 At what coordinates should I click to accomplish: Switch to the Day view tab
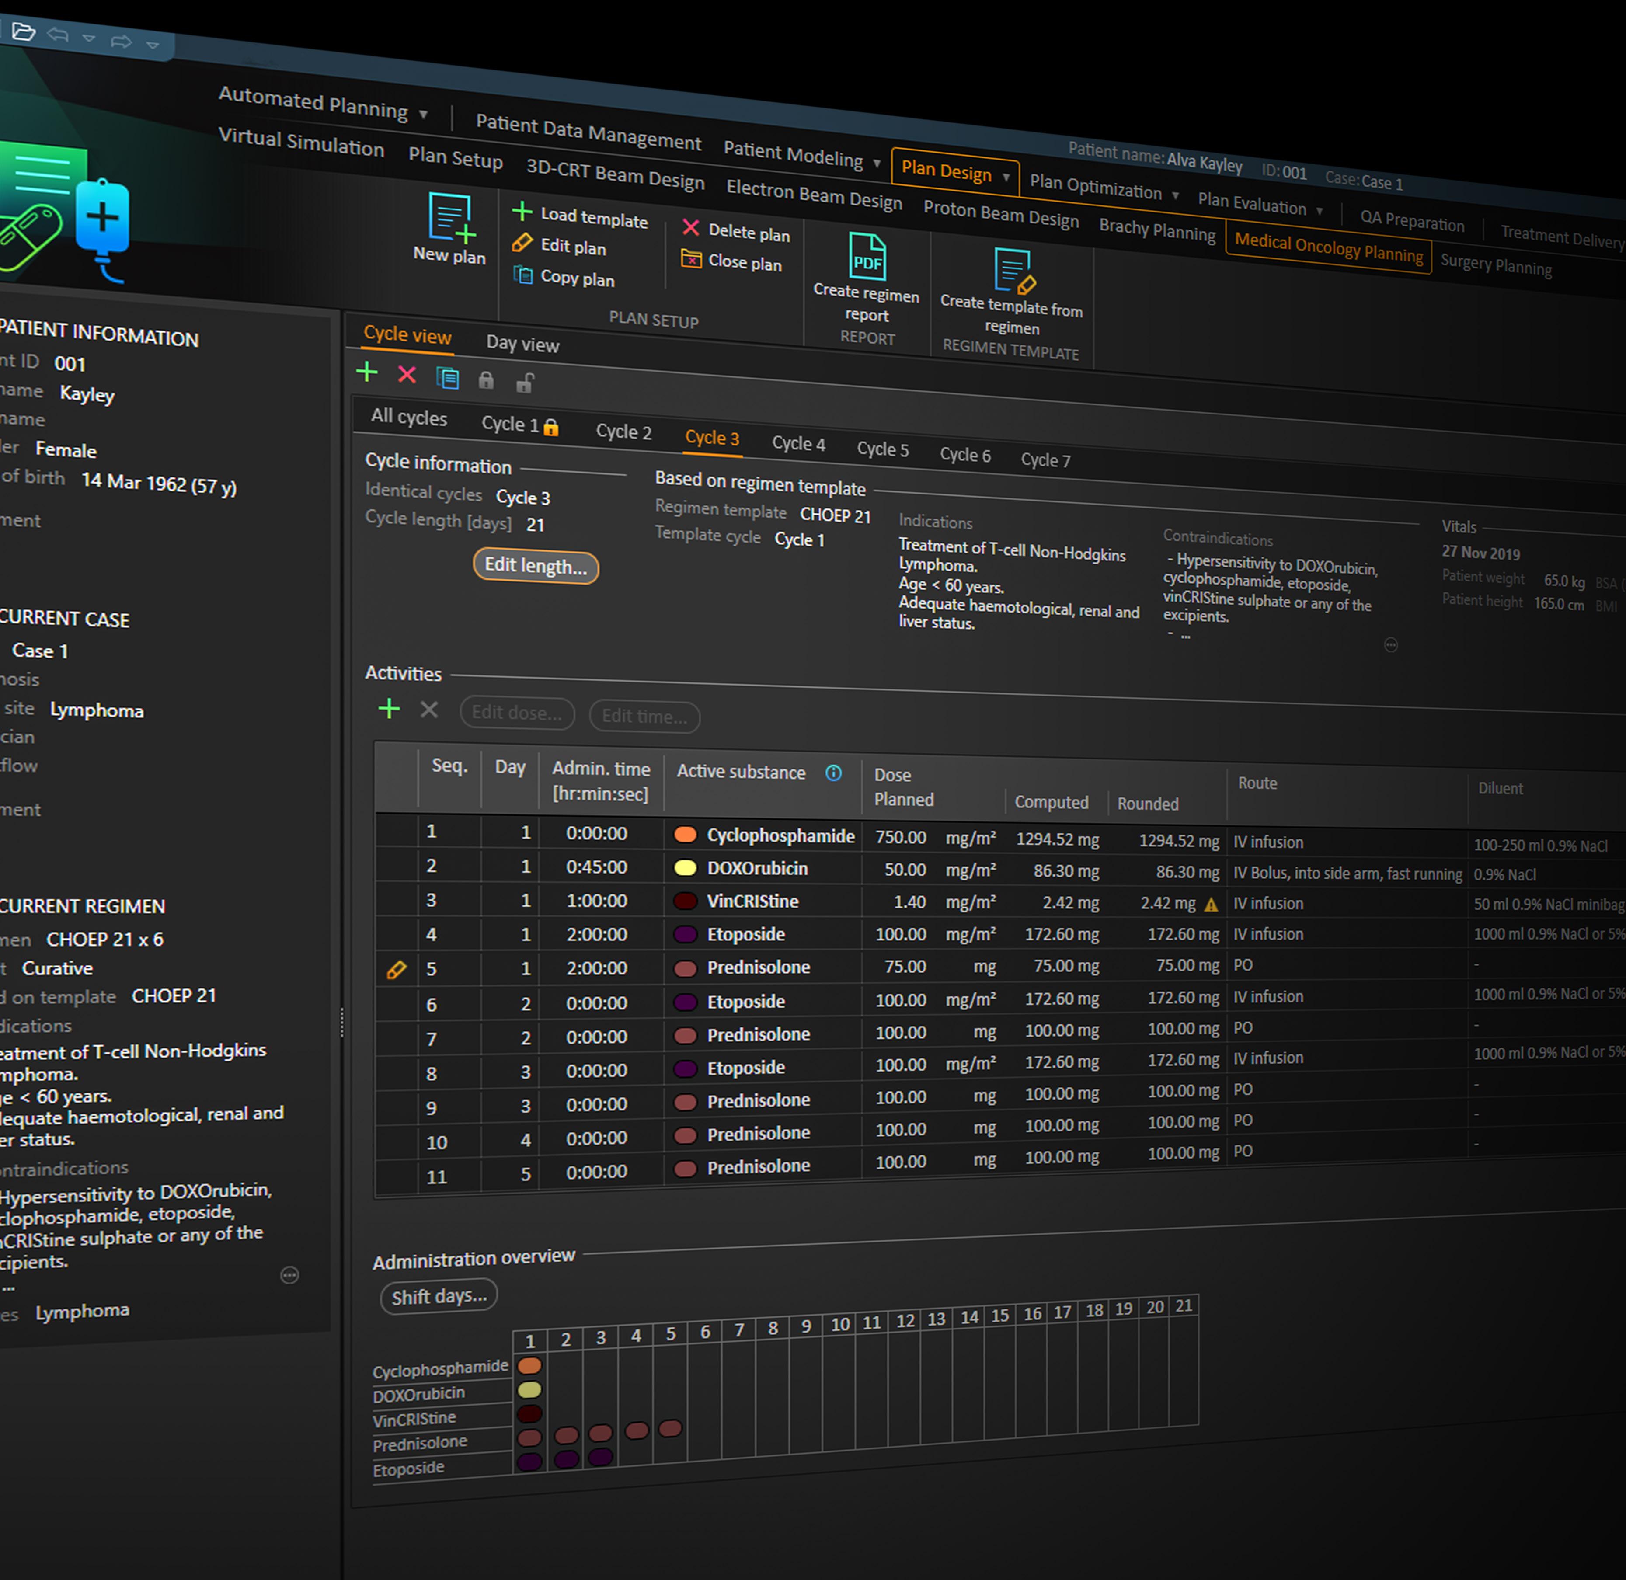(x=522, y=345)
